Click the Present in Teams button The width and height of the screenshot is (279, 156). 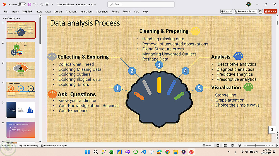[245, 11]
